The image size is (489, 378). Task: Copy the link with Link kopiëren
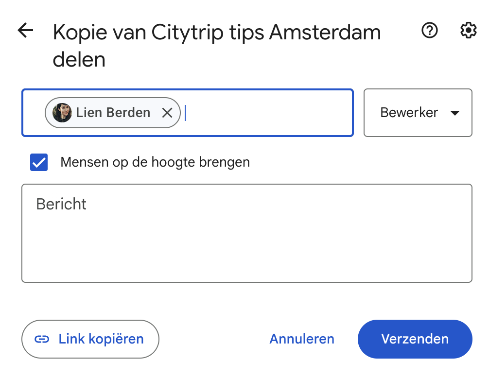(x=90, y=339)
